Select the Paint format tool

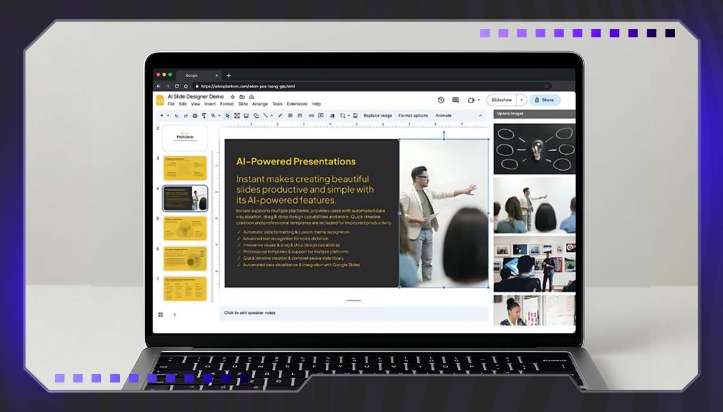click(x=204, y=116)
